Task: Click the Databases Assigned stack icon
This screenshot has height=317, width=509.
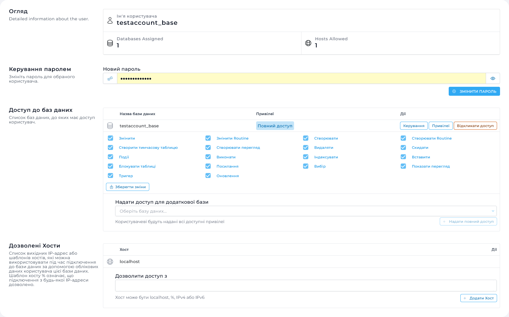Action: 110,43
